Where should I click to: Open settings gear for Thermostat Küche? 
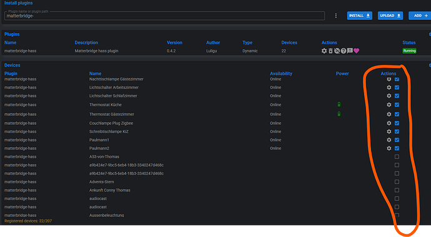point(389,105)
